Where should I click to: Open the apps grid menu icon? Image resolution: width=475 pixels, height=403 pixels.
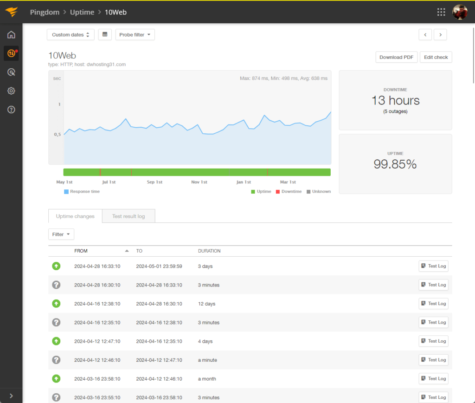click(441, 12)
